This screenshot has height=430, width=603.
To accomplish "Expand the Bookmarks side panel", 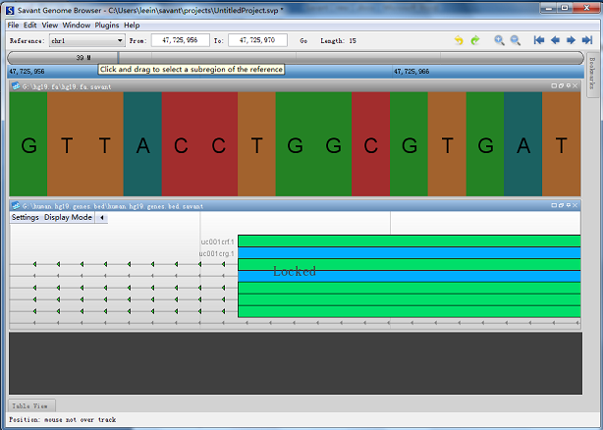I will [x=592, y=74].
